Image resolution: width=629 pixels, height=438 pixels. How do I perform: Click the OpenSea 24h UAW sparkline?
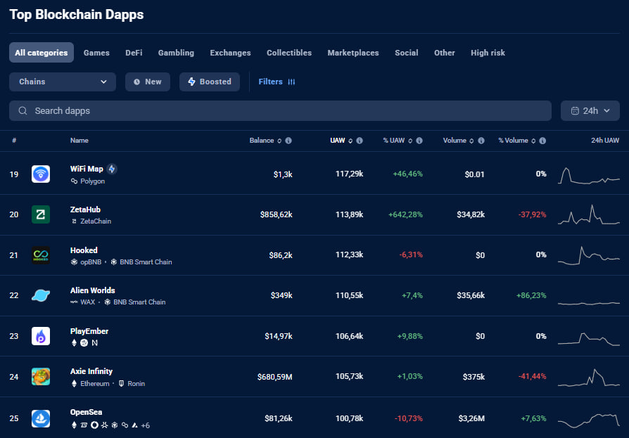click(588, 420)
